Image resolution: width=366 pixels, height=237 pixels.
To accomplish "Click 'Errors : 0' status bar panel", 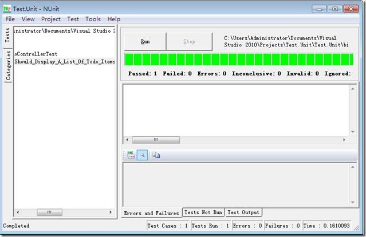I will coord(247,226).
